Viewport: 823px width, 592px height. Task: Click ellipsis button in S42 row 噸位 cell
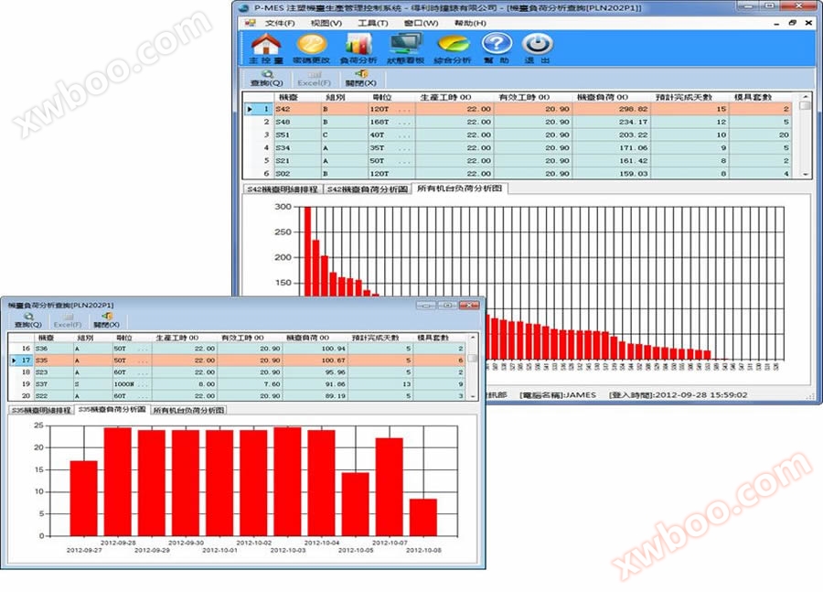[x=404, y=109]
